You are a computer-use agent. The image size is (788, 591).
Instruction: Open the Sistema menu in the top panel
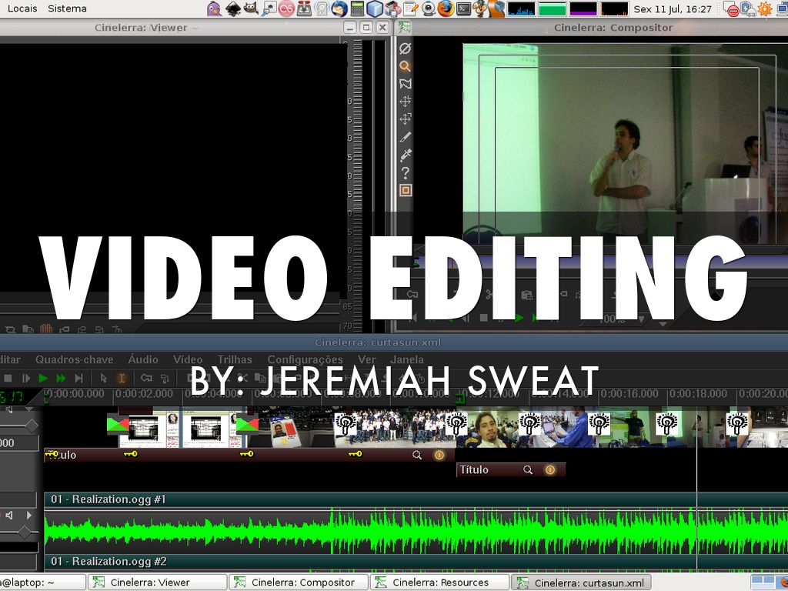[x=67, y=8]
